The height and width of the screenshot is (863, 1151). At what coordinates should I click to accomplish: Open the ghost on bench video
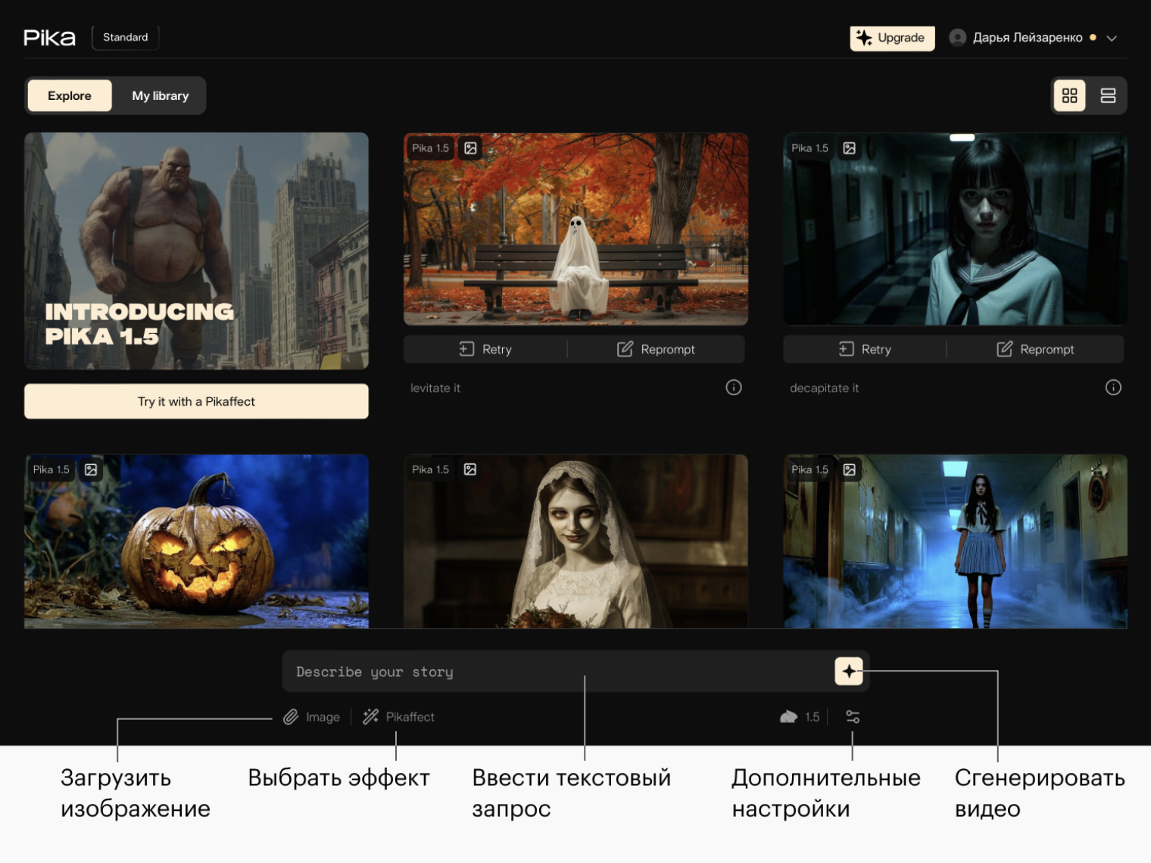(575, 229)
